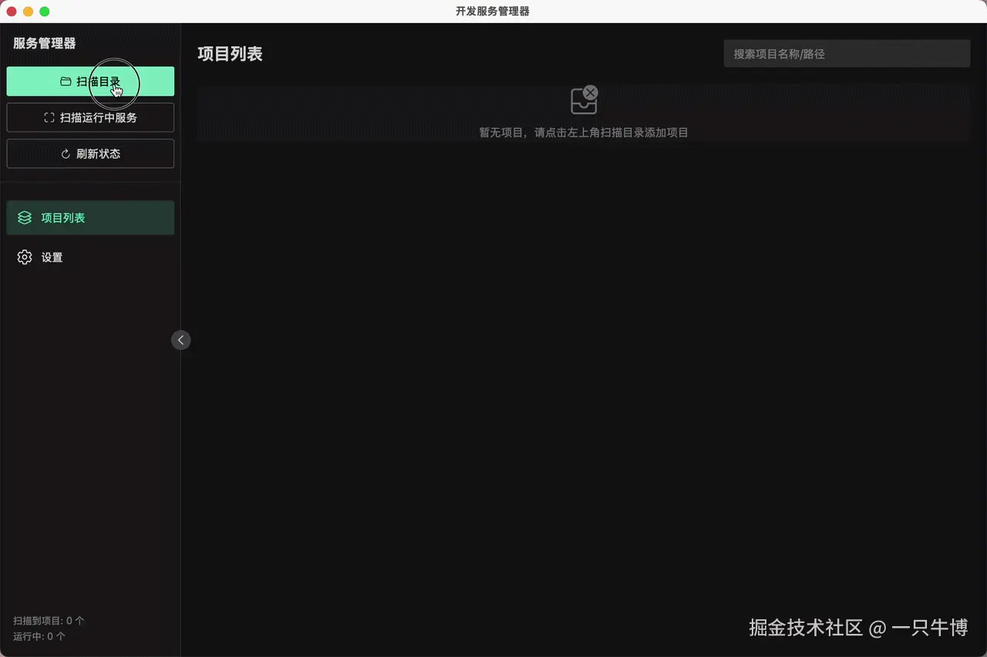Image resolution: width=987 pixels, height=657 pixels.
Task: Close the window with red button
Action: pyautogui.click(x=12, y=12)
